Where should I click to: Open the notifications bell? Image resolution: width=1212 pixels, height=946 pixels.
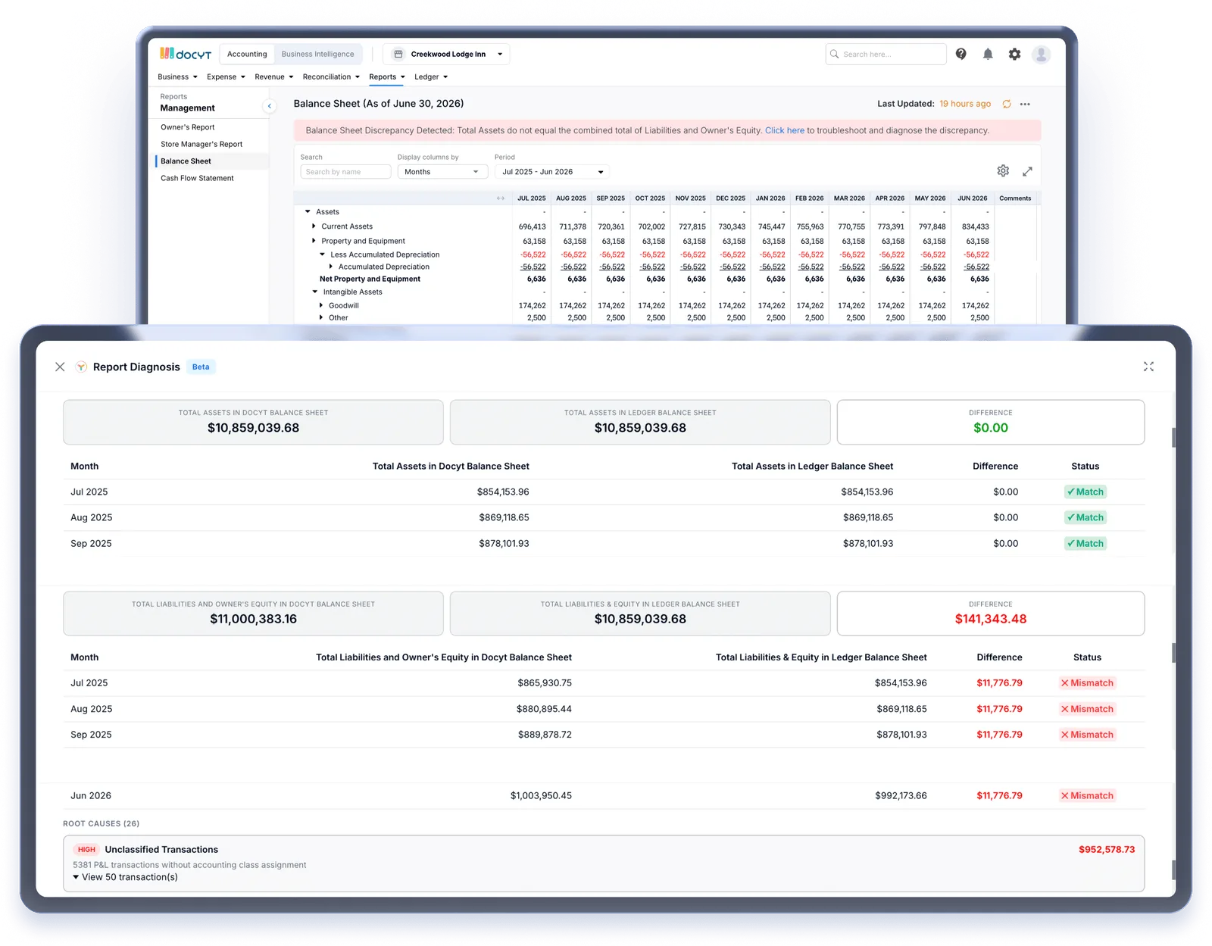point(988,54)
